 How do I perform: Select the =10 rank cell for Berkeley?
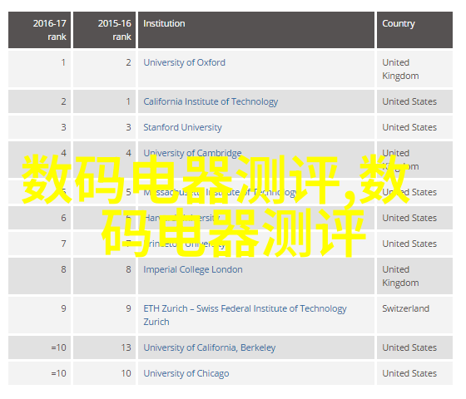[x=40, y=347]
